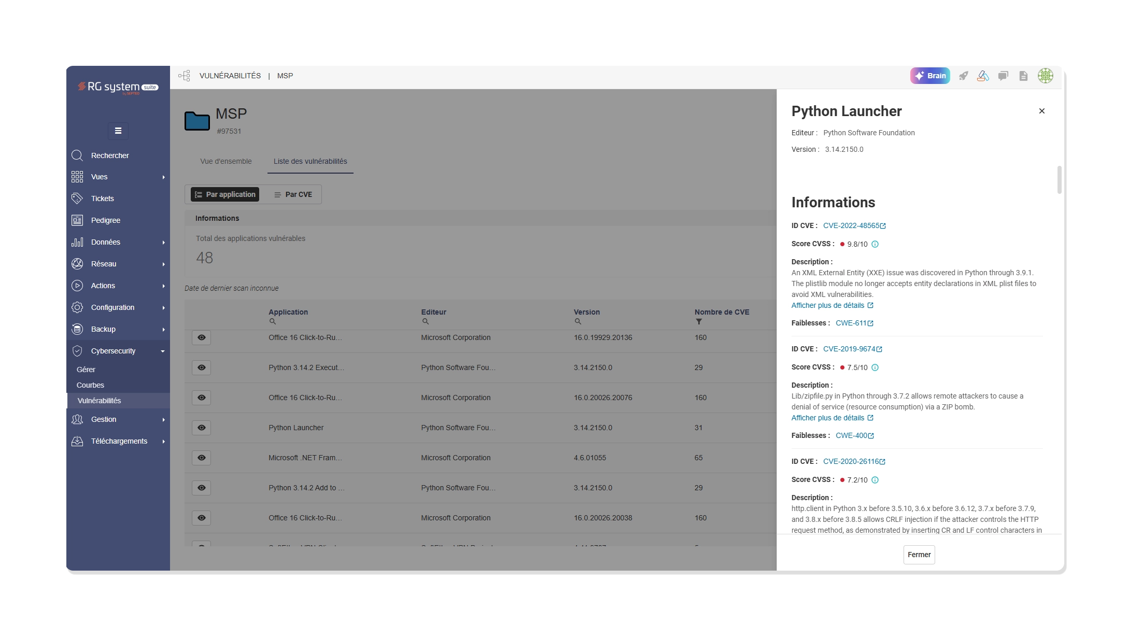Click the MSP folder icon
The image size is (1128, 638).
click(x=197, y=121)
